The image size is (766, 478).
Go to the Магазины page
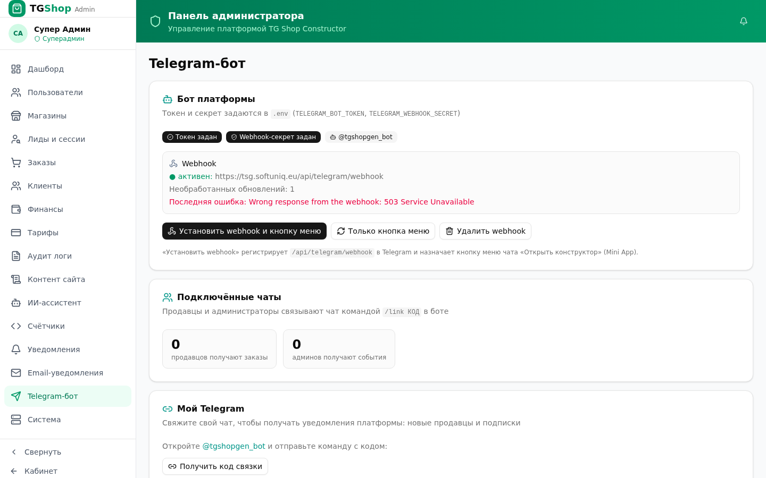pos(68,116)
